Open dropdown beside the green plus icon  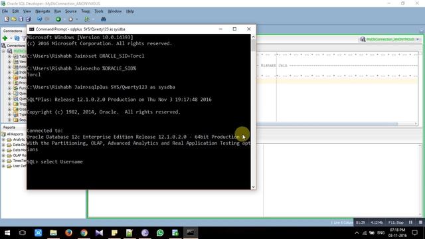click(11, 39)
